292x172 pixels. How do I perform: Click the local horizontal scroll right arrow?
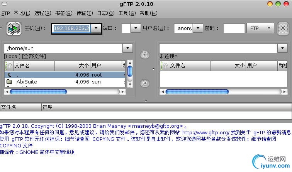123,92
